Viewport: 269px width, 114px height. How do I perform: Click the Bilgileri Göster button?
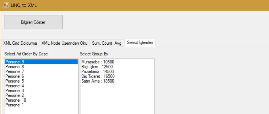[x=33, y=22]
